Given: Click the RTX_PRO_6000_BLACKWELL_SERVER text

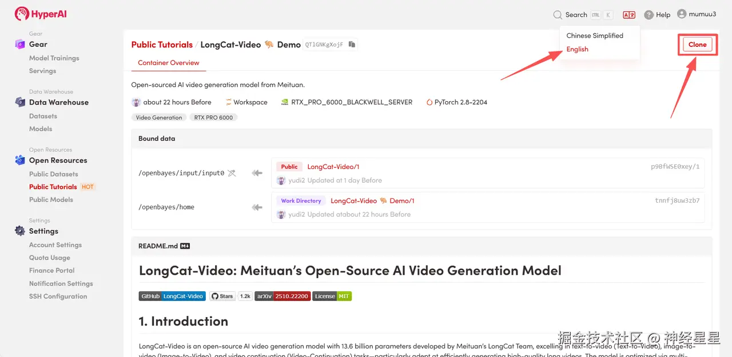Looking at the screenshot, I should pyautogui.click(x=352, y=102).
